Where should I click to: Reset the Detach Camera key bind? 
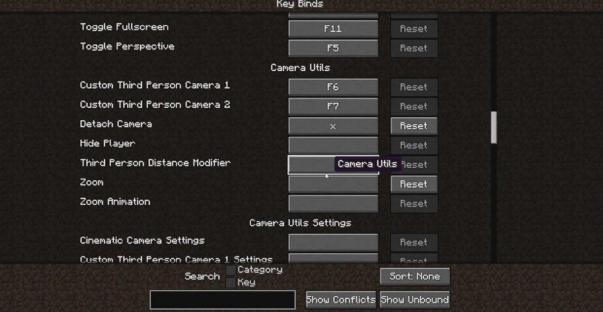tap(414, 126)
